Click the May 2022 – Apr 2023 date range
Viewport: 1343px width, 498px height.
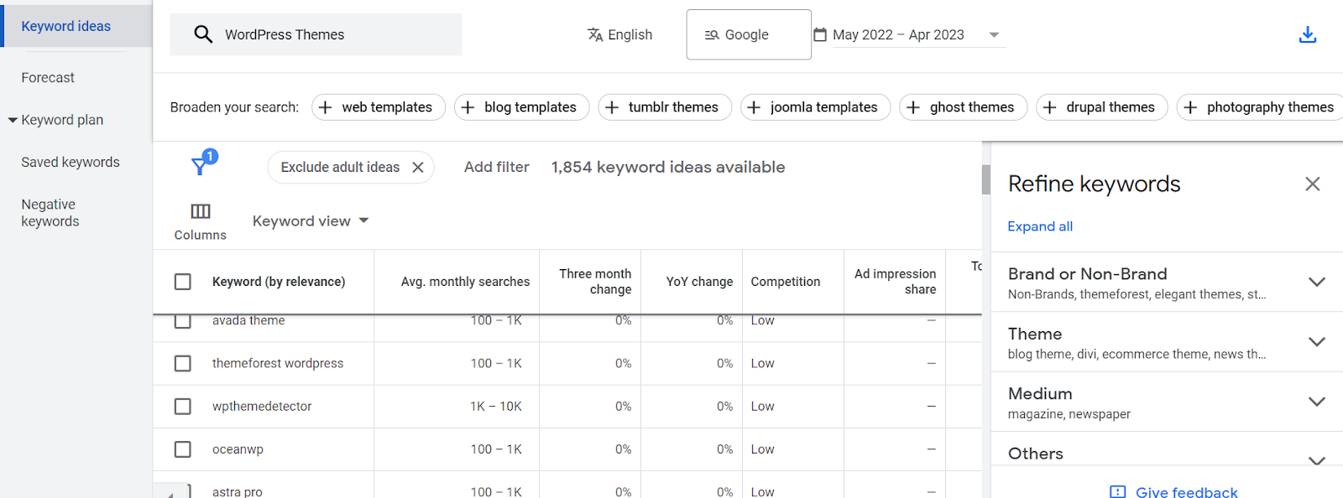coord(898,34)
